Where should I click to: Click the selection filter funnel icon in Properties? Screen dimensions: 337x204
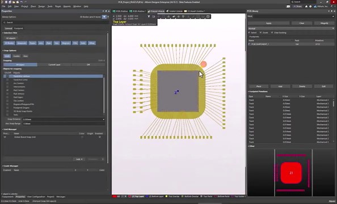coord(104,17)
